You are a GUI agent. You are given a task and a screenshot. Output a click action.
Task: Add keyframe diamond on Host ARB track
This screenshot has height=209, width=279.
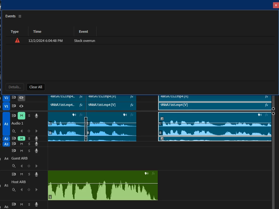tap(29, 190)
